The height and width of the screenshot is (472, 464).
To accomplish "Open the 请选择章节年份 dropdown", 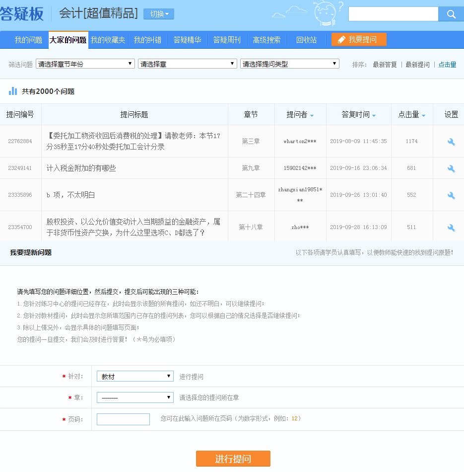I will (84, 64).
